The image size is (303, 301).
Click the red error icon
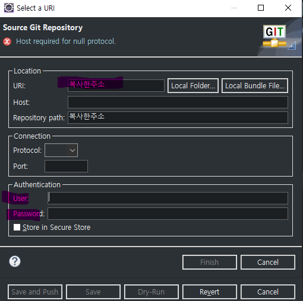[7, 41]
